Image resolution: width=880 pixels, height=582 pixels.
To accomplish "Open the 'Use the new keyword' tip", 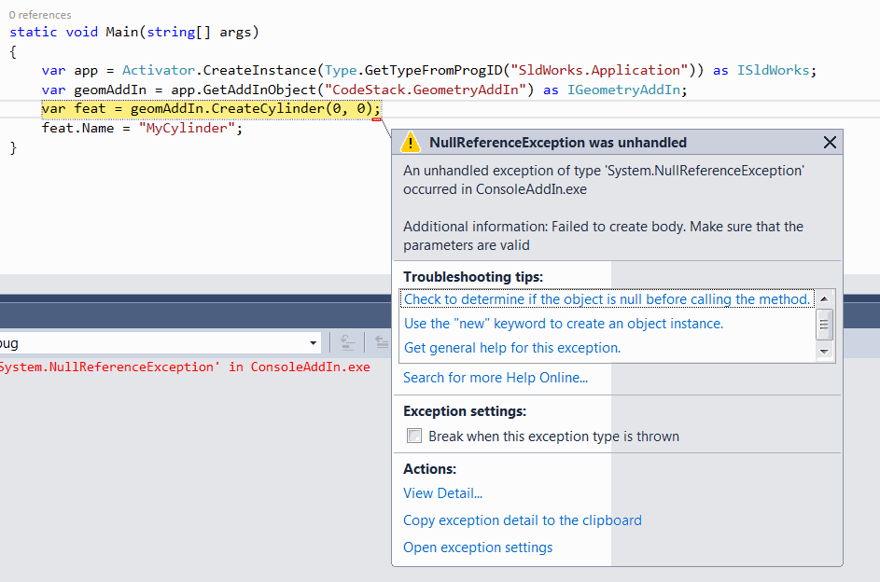I will click(x=564, y=324).
